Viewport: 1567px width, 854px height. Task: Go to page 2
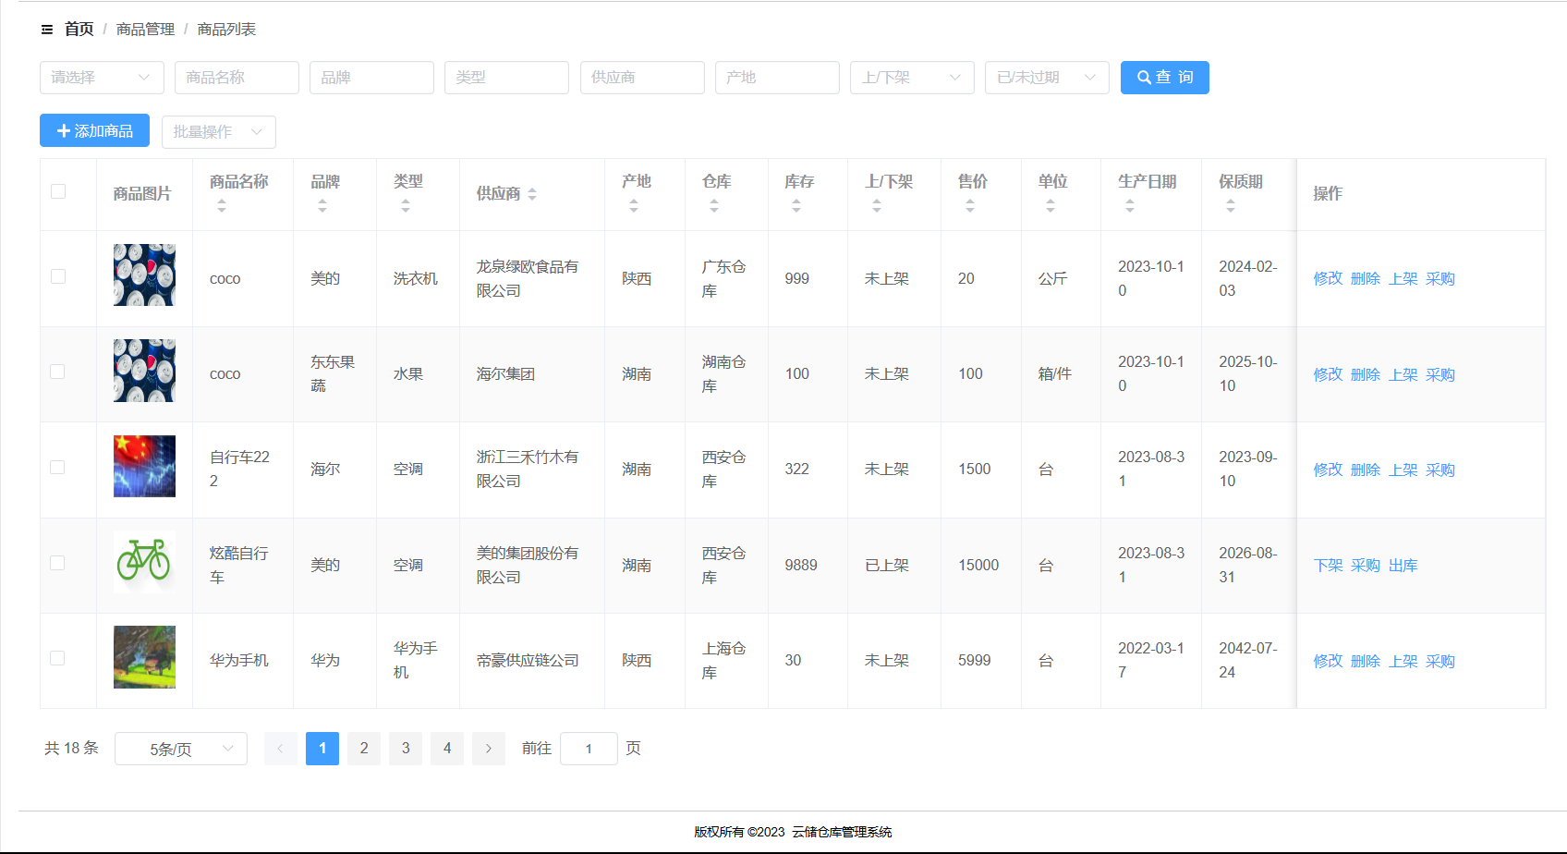[364, 749]
